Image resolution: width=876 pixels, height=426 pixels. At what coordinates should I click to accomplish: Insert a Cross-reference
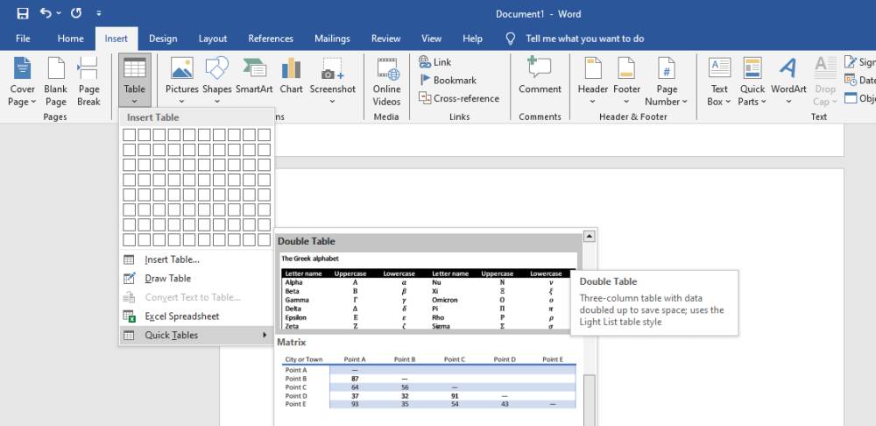[459, 98]
